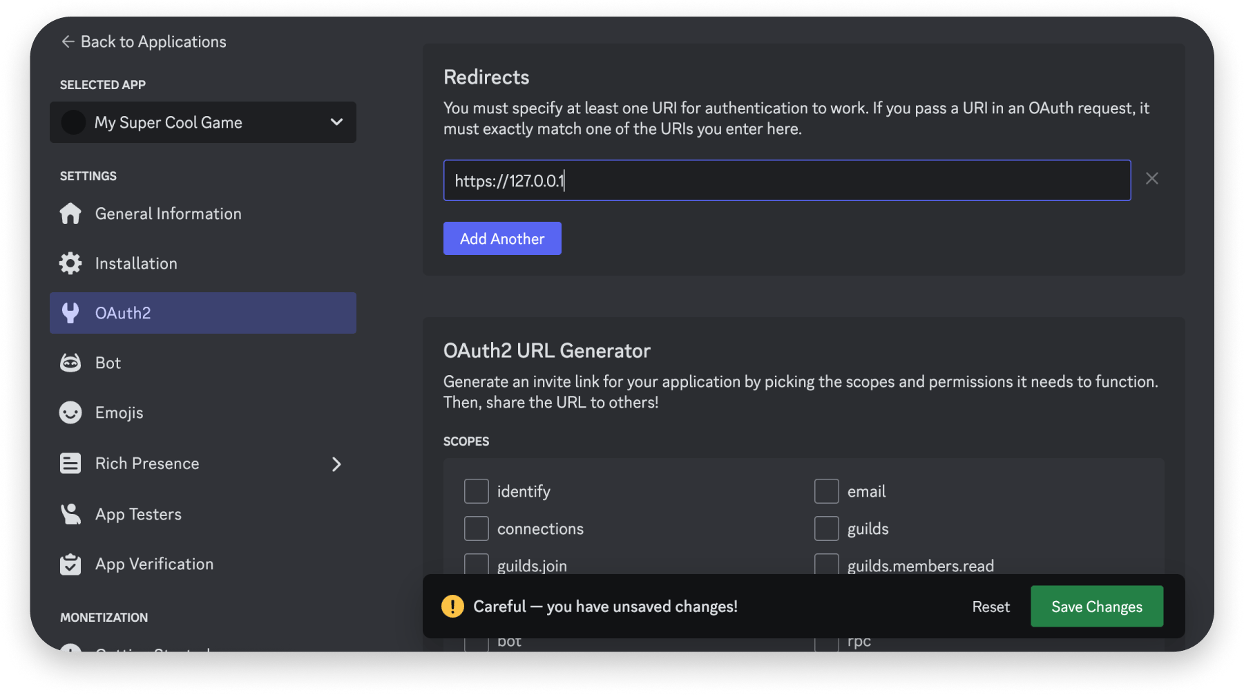
Task: Tick the guilds.join scope
Action: click(x=477, y=564)
